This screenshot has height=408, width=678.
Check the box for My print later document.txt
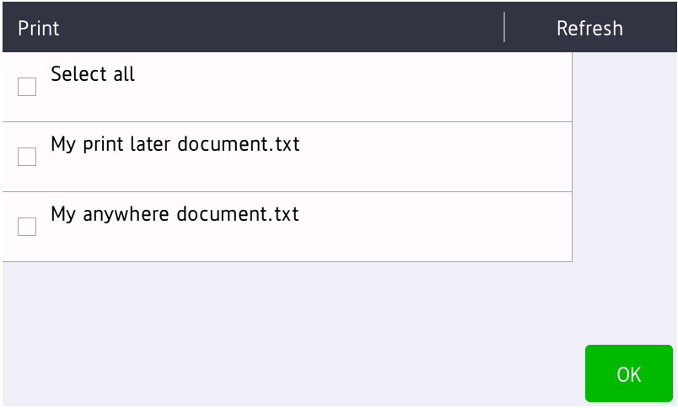coord(27,157)
